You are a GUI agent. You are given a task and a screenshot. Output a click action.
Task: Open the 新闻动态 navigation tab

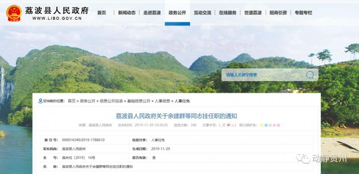tap(127, 13)
